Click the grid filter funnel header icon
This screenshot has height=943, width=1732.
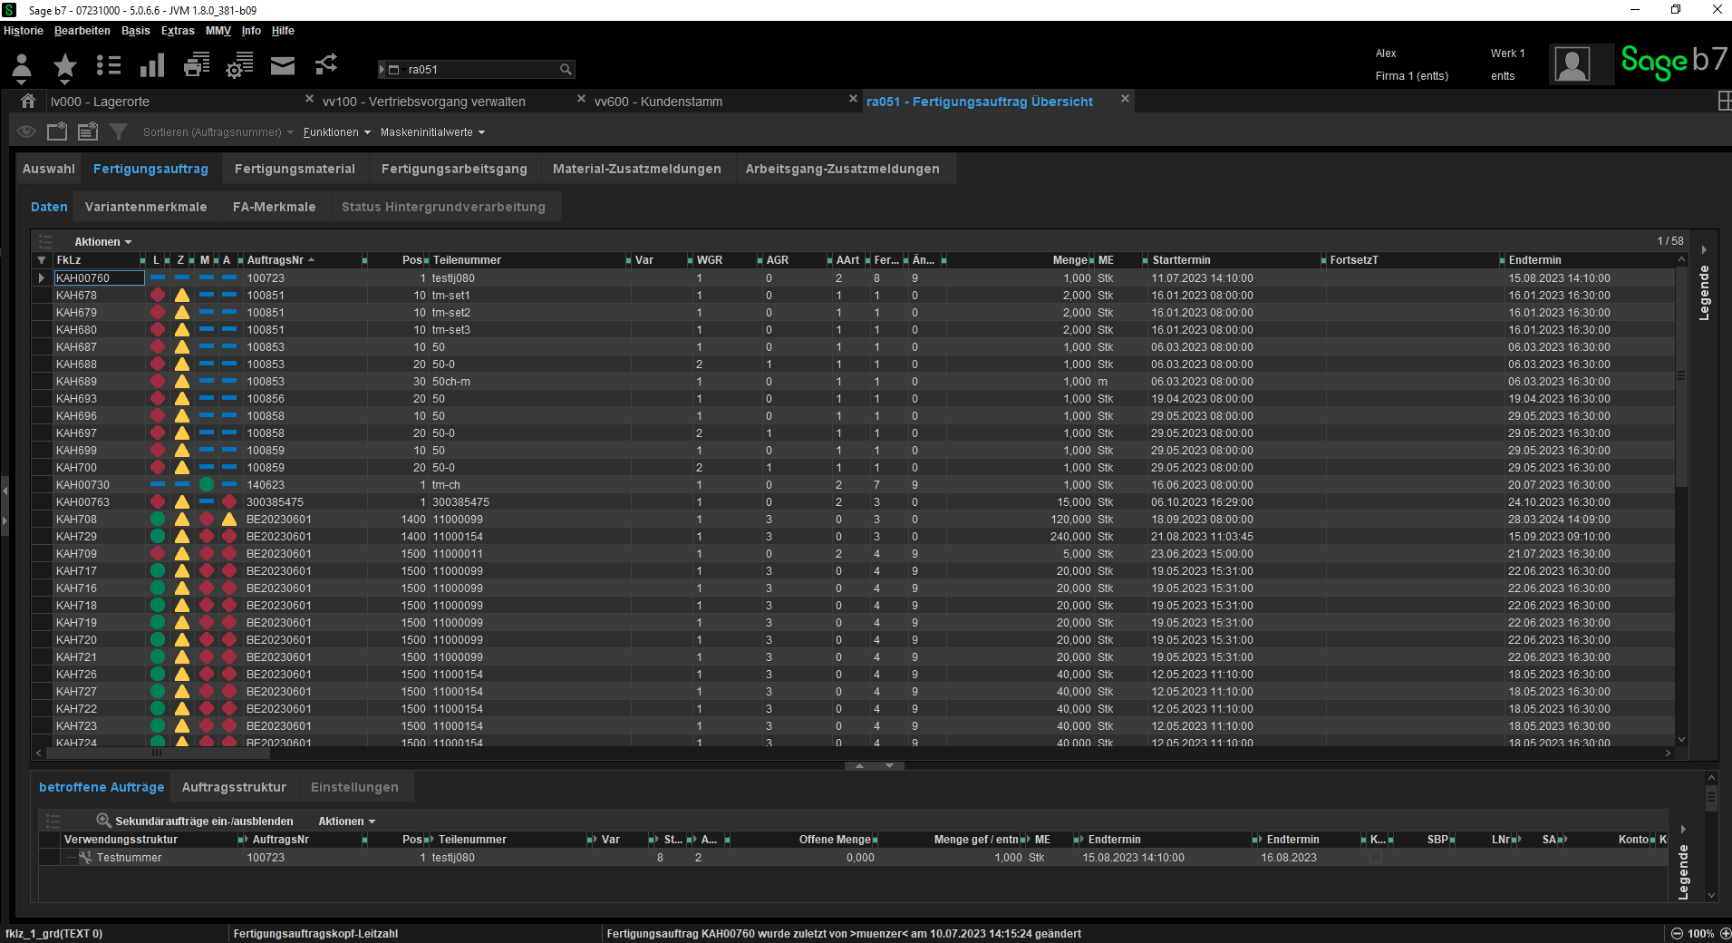click(x=42, y=260)
